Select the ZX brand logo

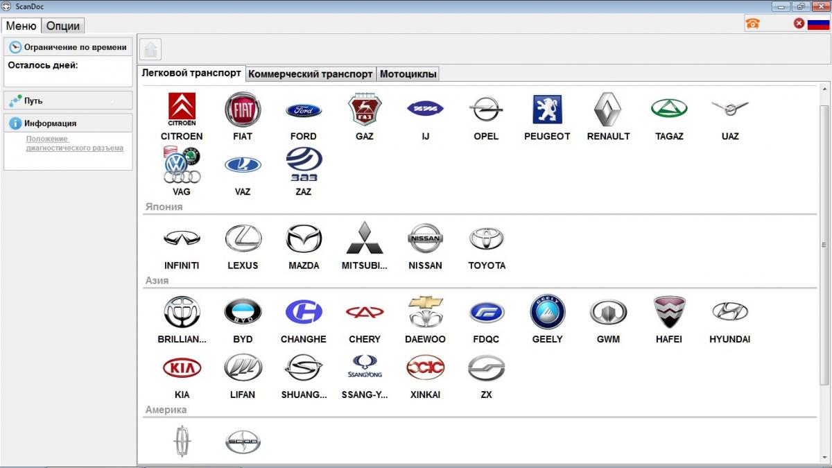click(486, 367)
